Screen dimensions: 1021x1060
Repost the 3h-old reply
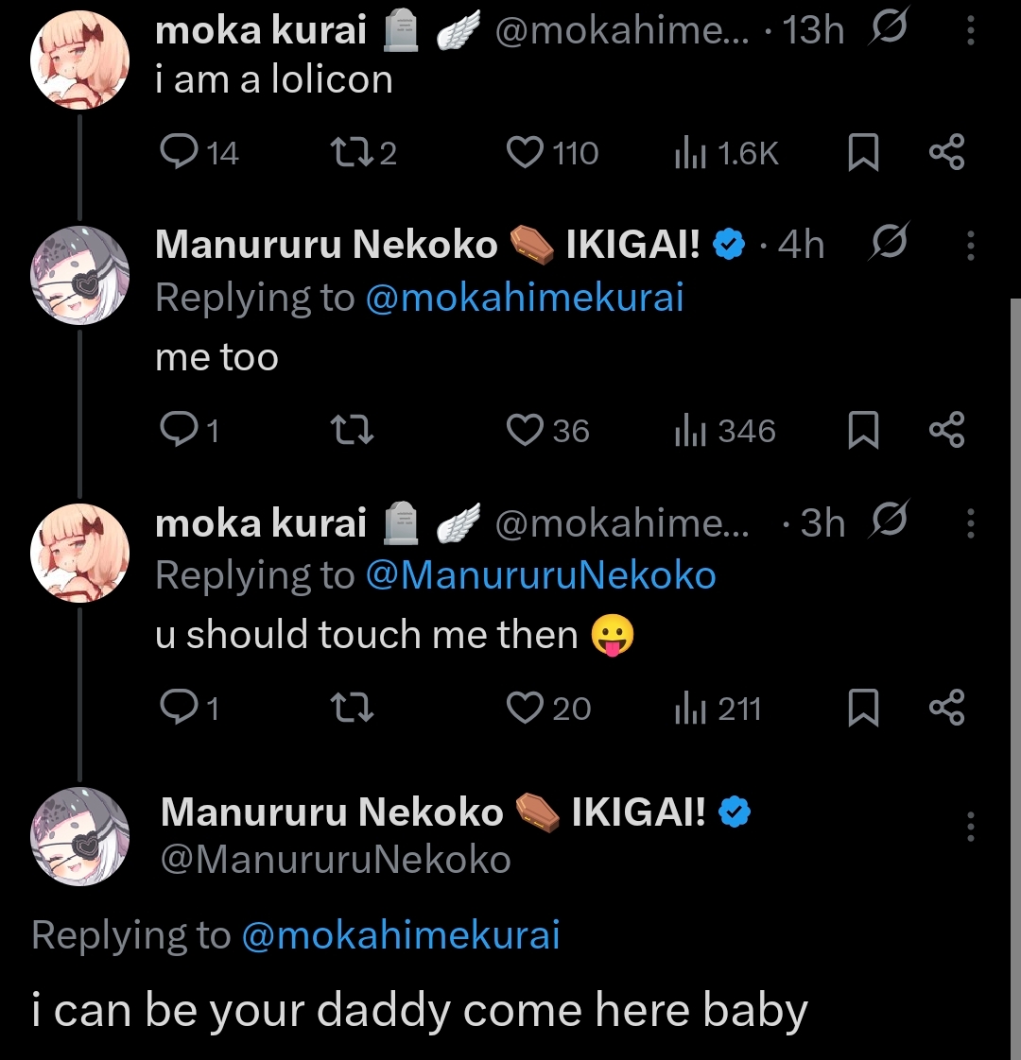coord(354,709)
